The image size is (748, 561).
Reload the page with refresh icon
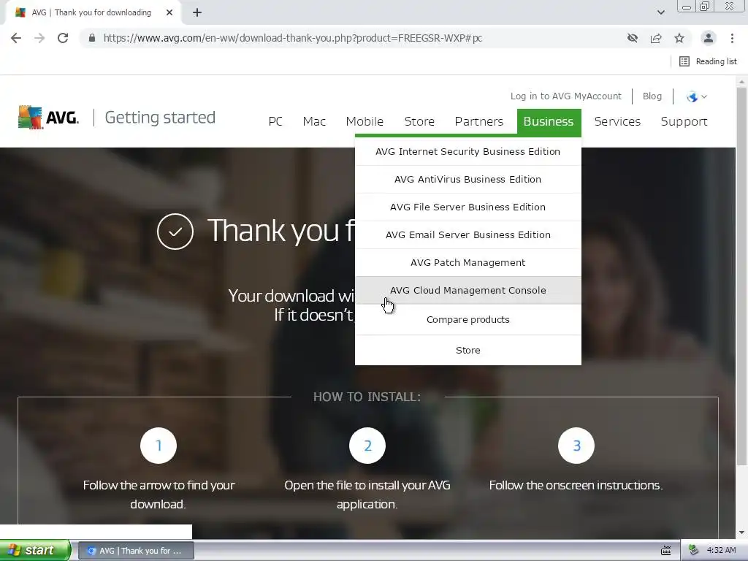(x=63, y=38)
